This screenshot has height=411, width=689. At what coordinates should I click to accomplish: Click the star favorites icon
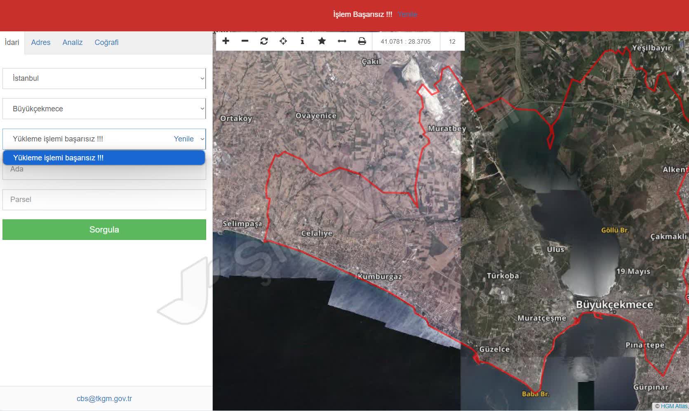pos(322,41)
